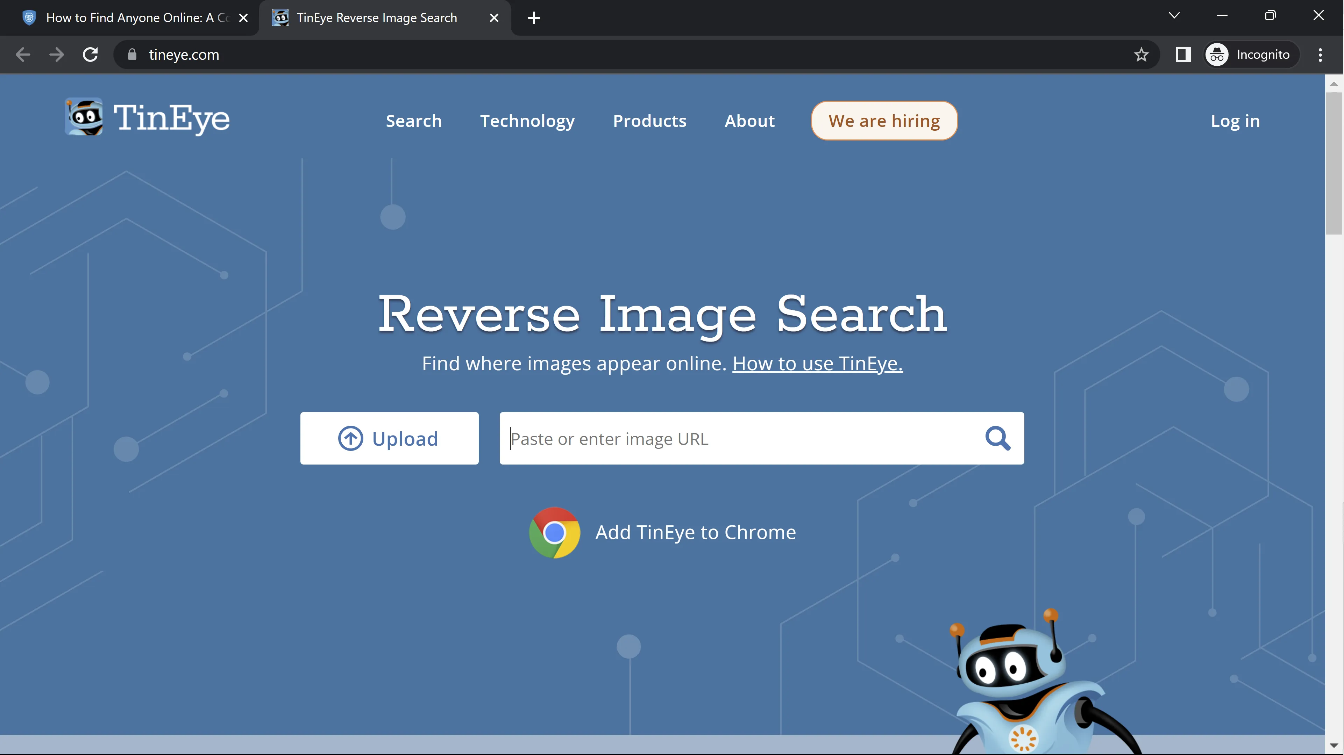View site information via the lock icon
The height and width of the screenshot is (755, 1344).
click(x=132, y=55)
